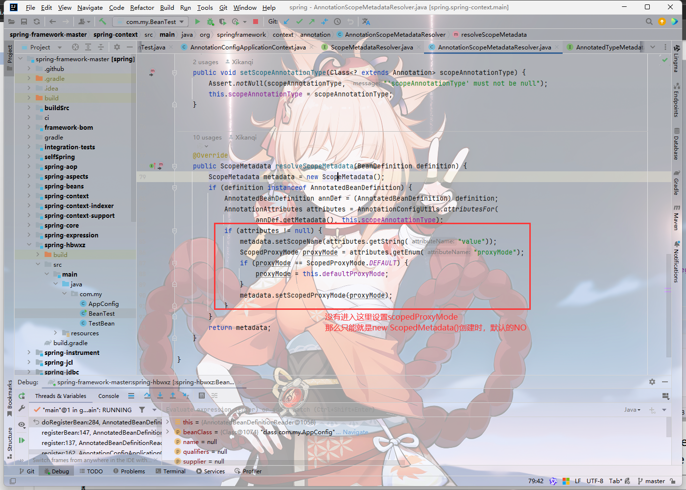
Task: Toggle Gradle side tool window
Action: (x=676, y=183)
